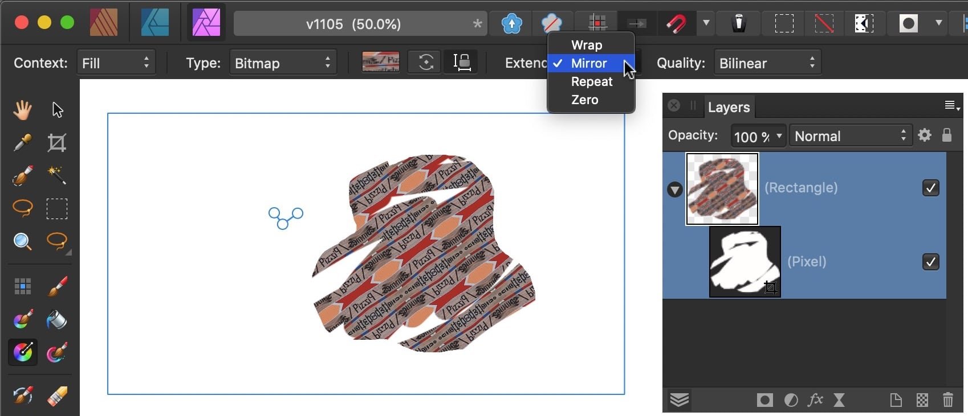Switch to the Affinity Publisher persona icon

pos(104,23)
